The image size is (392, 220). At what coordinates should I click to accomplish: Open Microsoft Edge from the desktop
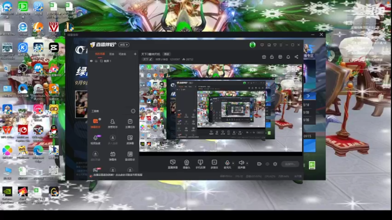click(38, 153)
